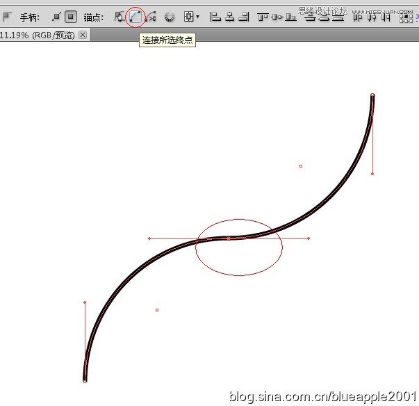The height and width of the screenshot is (406, 419).
Task: Apply horizontal align center
Action: 229,17
